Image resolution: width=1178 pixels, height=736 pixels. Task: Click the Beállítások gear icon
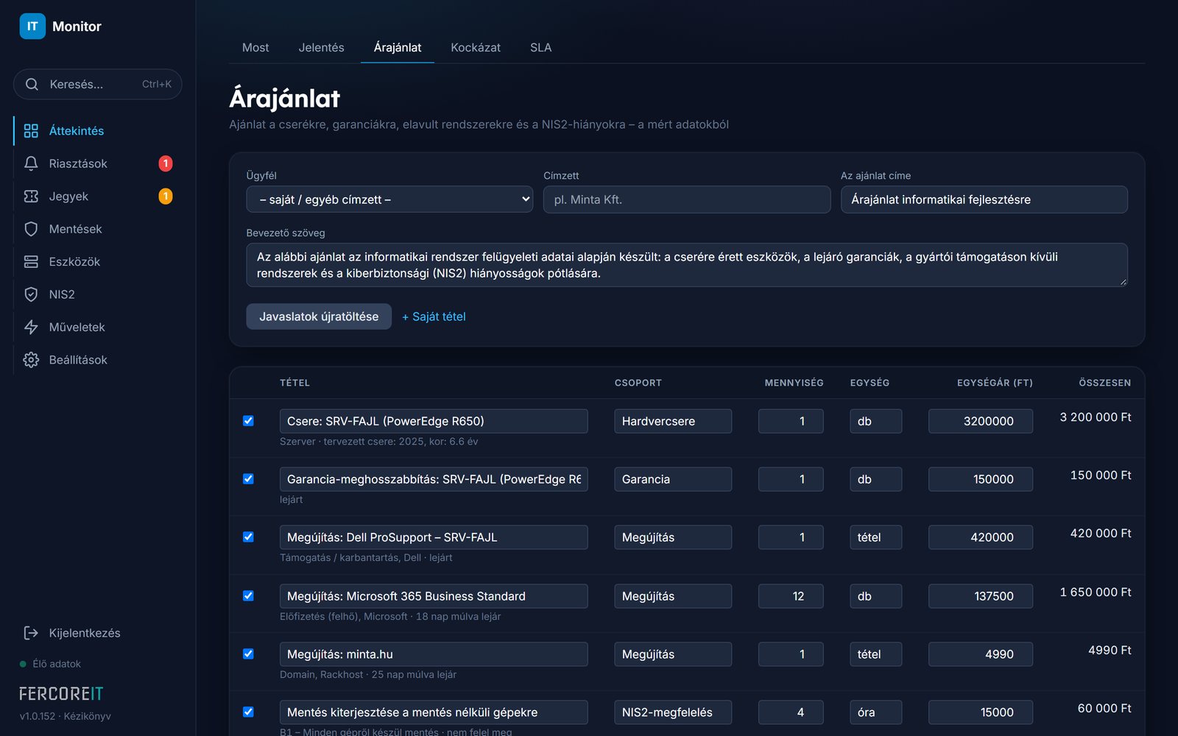pyautogui.click(x=31, y=360)
